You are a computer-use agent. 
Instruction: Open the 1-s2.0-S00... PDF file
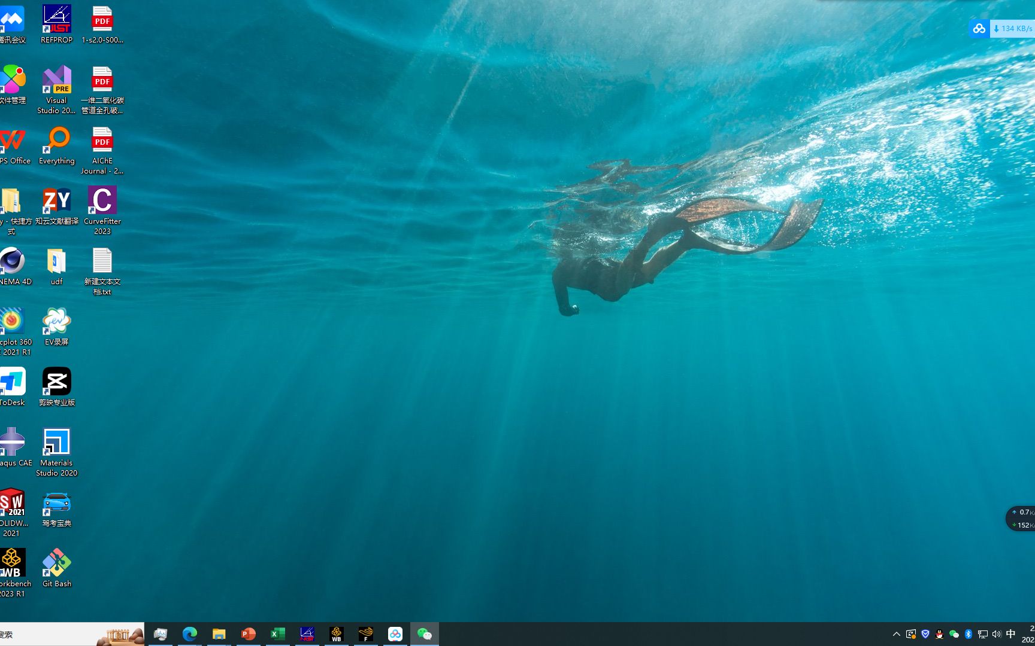(102, 25)
